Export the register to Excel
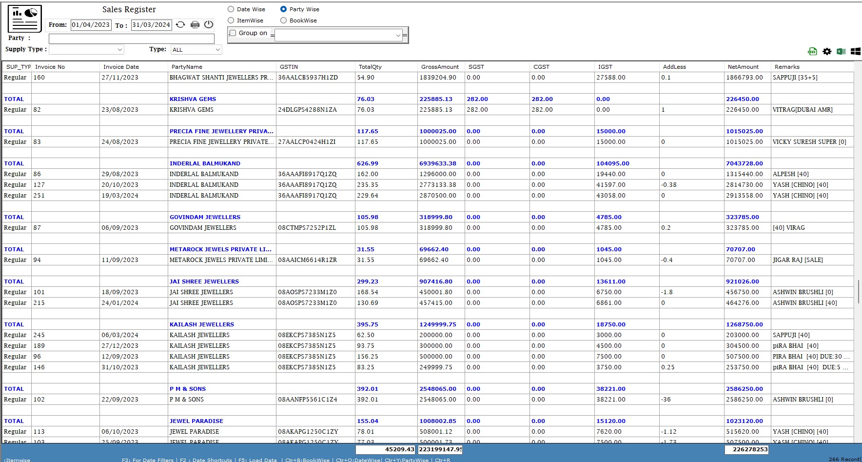 click(841, 51)
